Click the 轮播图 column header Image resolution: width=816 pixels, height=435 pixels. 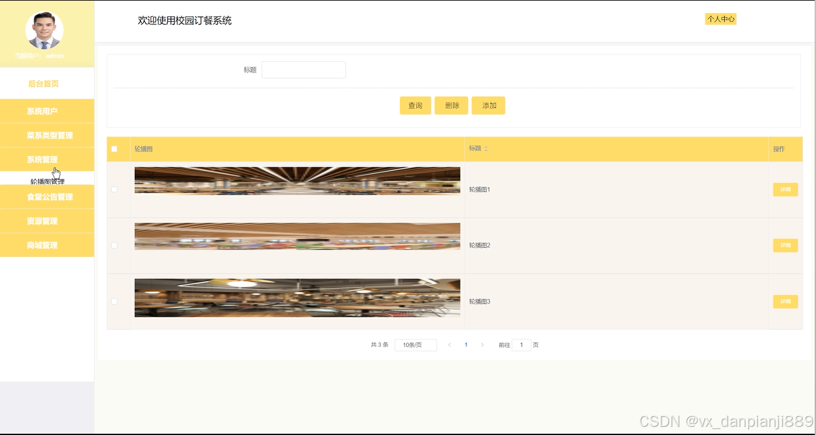pos(144,149)
